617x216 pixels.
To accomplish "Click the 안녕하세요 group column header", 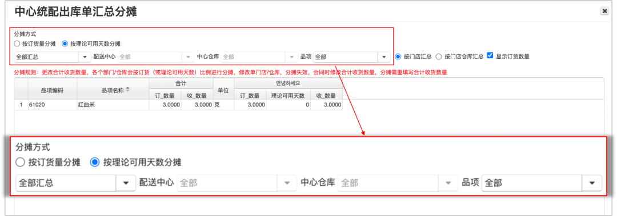I will (288, 83).
